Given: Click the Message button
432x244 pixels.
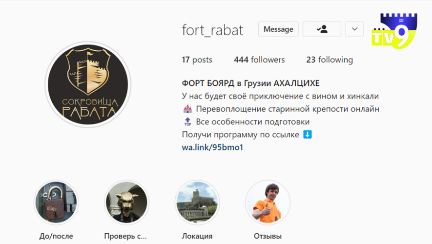Looking at the screenshot, I should (278, 29).
